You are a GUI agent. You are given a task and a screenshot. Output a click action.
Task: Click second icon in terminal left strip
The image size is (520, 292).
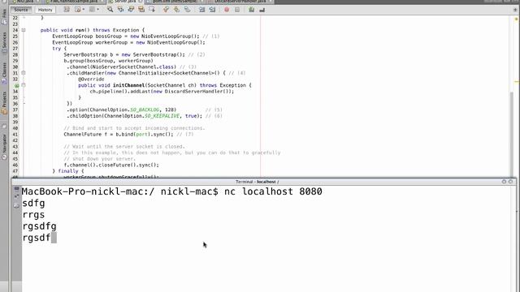coord(16,196)
